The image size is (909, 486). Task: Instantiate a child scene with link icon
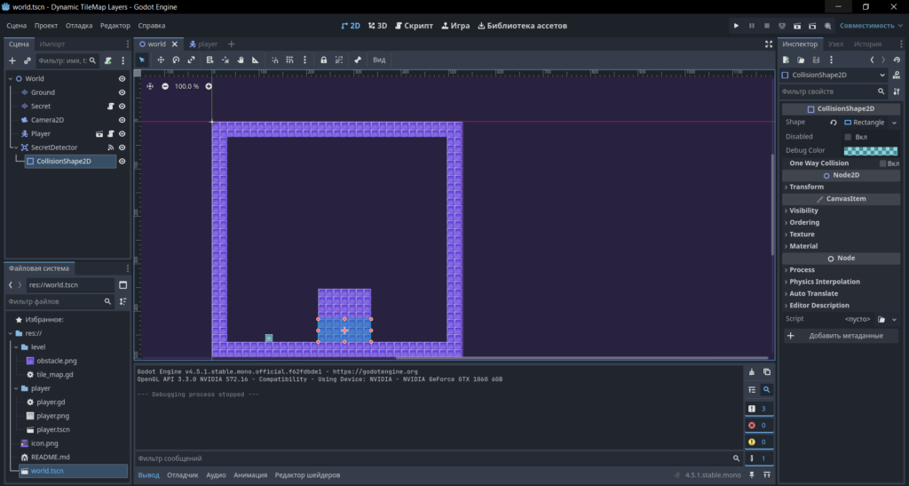point(28,60)
